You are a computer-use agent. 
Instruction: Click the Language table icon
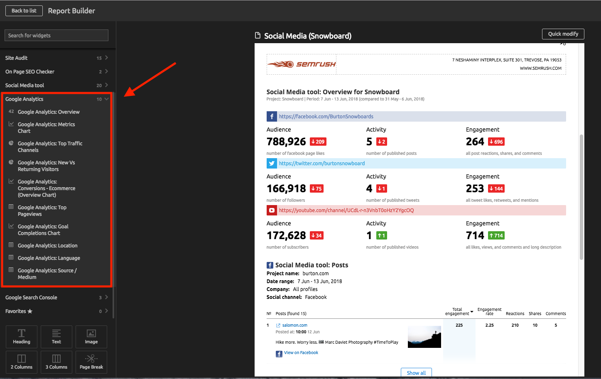point(11,257)
